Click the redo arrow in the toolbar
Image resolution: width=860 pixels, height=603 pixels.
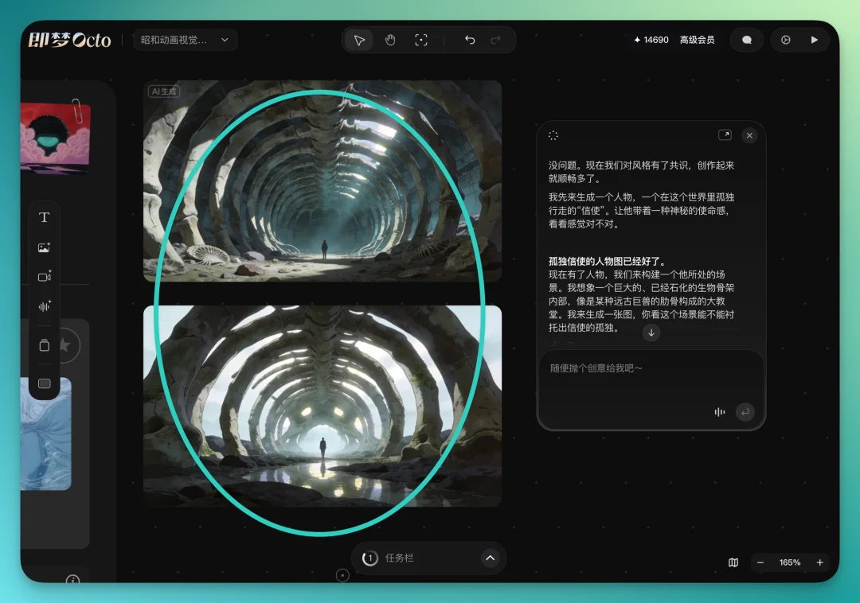(495, 40)
